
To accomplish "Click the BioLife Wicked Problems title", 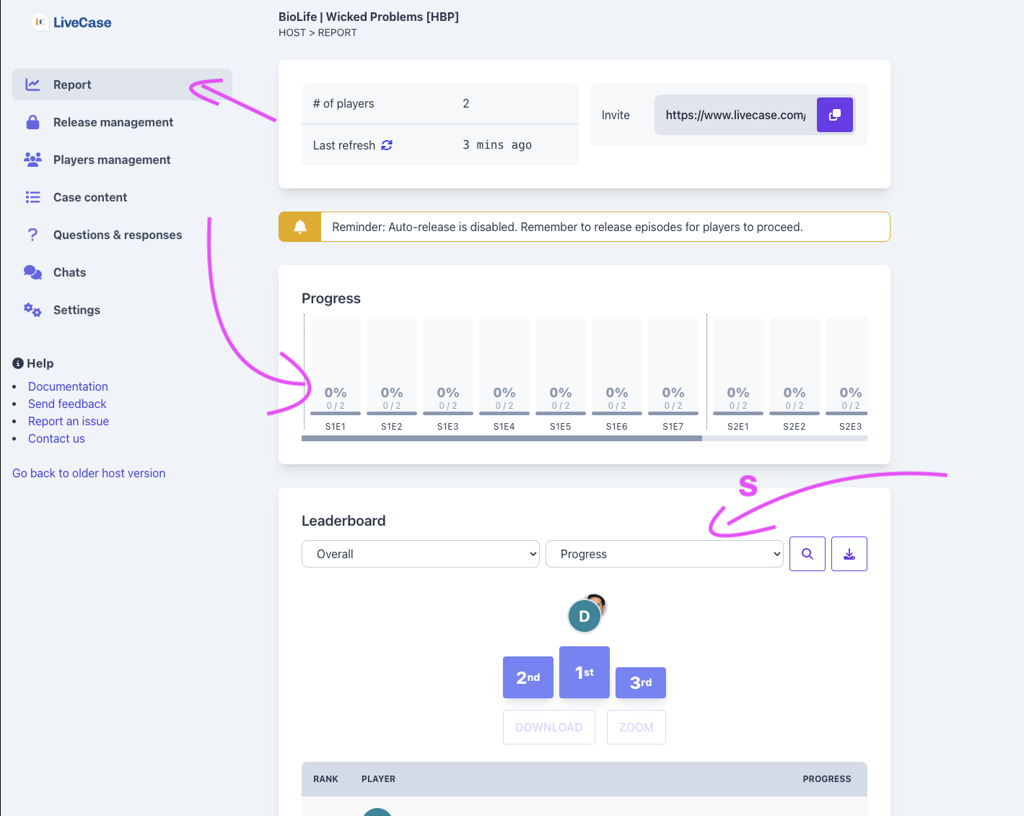I will pyautogui.click(x=369, y=17).
